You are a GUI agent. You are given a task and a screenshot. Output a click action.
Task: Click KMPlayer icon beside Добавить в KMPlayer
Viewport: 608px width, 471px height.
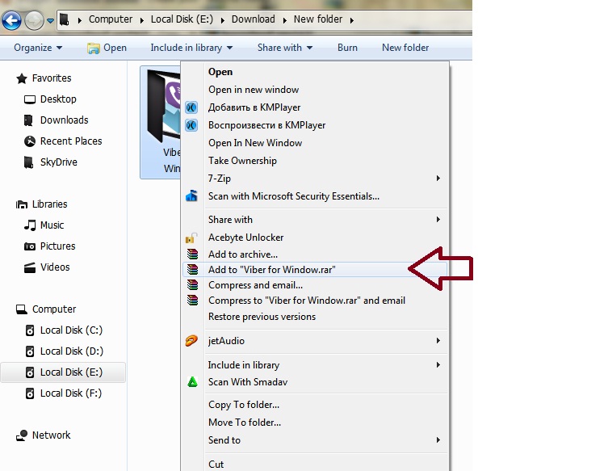191,107
